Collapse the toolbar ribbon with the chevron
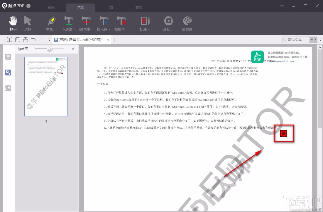Screen dimensions: 323x212 [321, 39]
